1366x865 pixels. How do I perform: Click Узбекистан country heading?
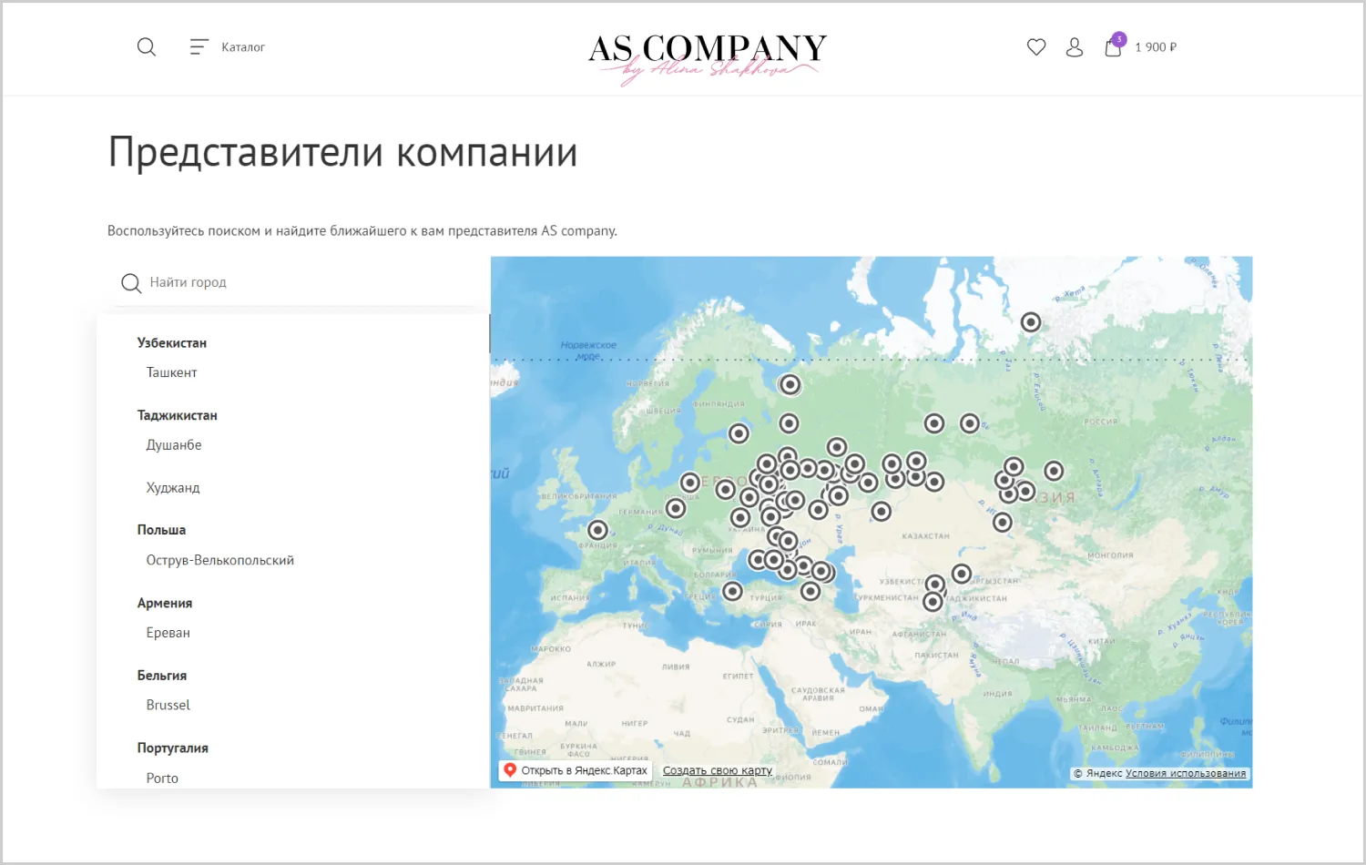point(172,342)
